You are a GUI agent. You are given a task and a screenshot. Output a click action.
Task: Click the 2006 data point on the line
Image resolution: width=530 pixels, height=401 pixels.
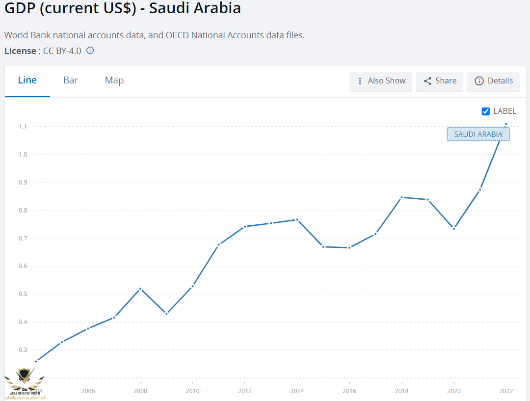click(88, 328)
